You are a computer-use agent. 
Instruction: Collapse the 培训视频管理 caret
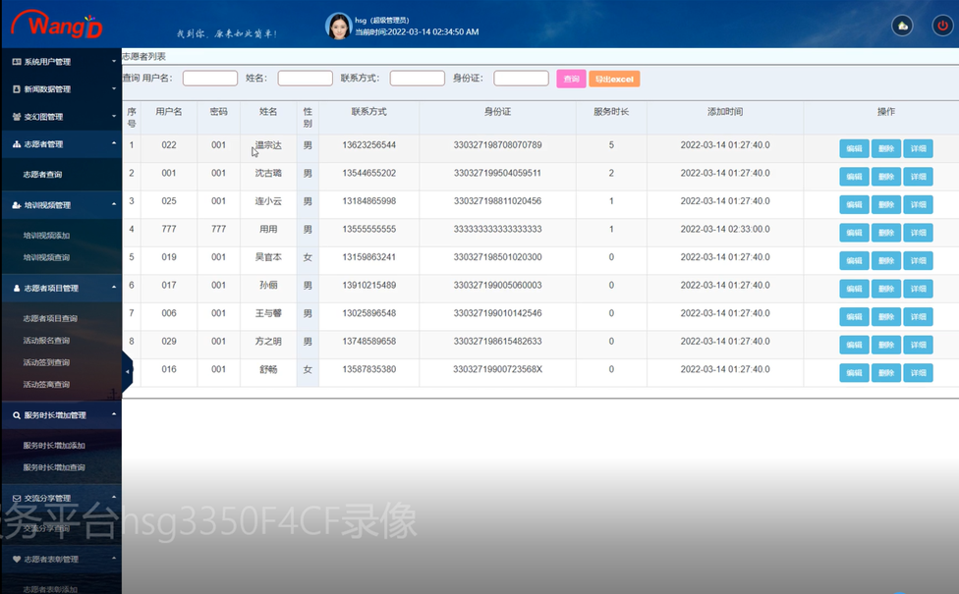tap(114, 205)
